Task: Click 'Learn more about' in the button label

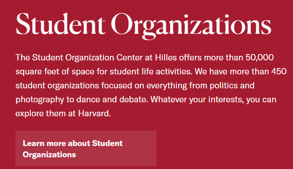Action: (x=56, y=143)
